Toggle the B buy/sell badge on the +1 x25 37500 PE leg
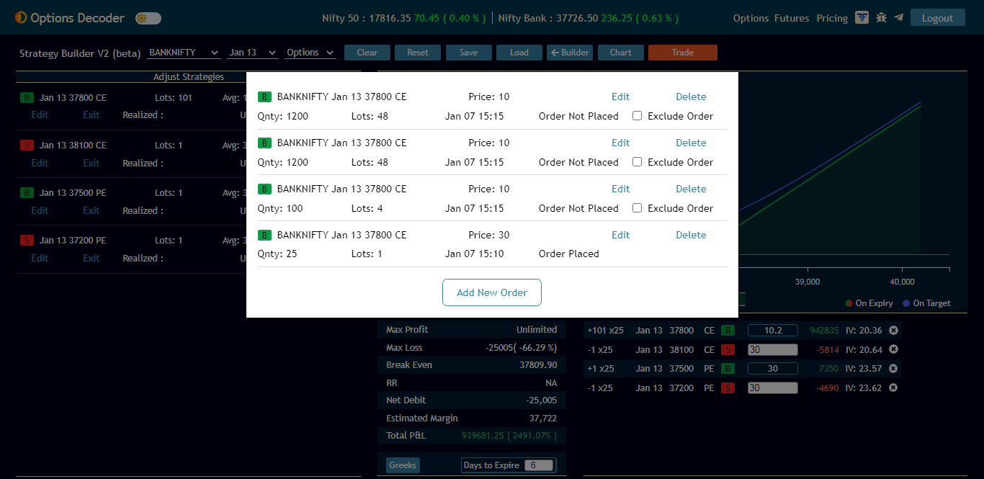Screen dimensions: 984x479 728,369
